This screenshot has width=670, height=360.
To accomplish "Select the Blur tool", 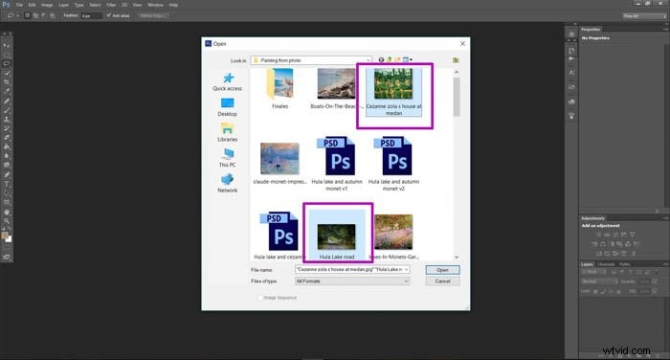I will pos(7,156).
